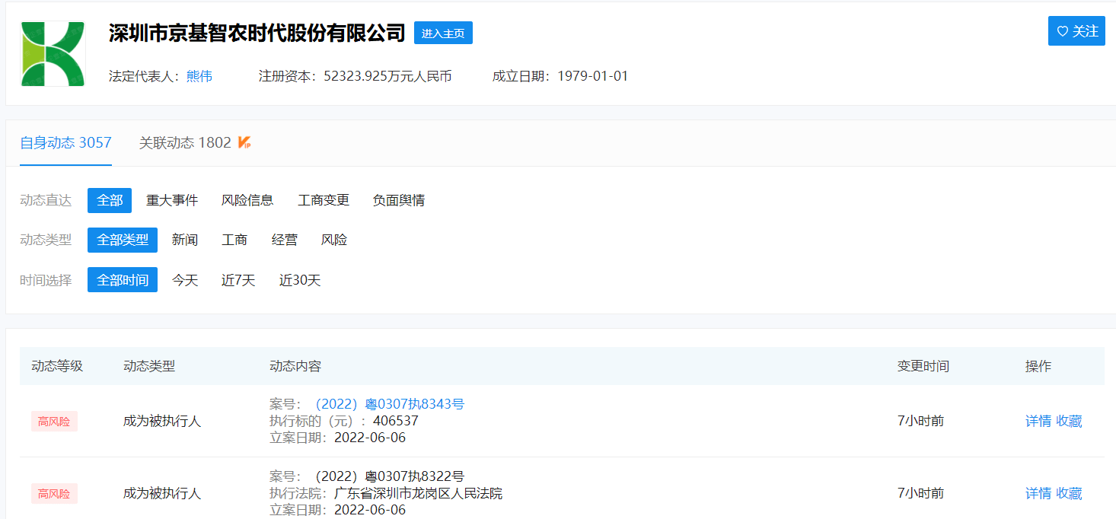Select 重大事件 in 动态直达 filter
This screenshot has height=519, width=1116.
click(x=172, y=200)
